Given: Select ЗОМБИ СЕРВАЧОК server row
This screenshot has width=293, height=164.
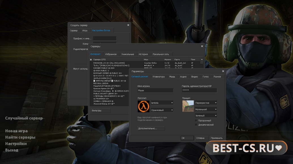Looking at the screenshot, I should click(110, 101).
